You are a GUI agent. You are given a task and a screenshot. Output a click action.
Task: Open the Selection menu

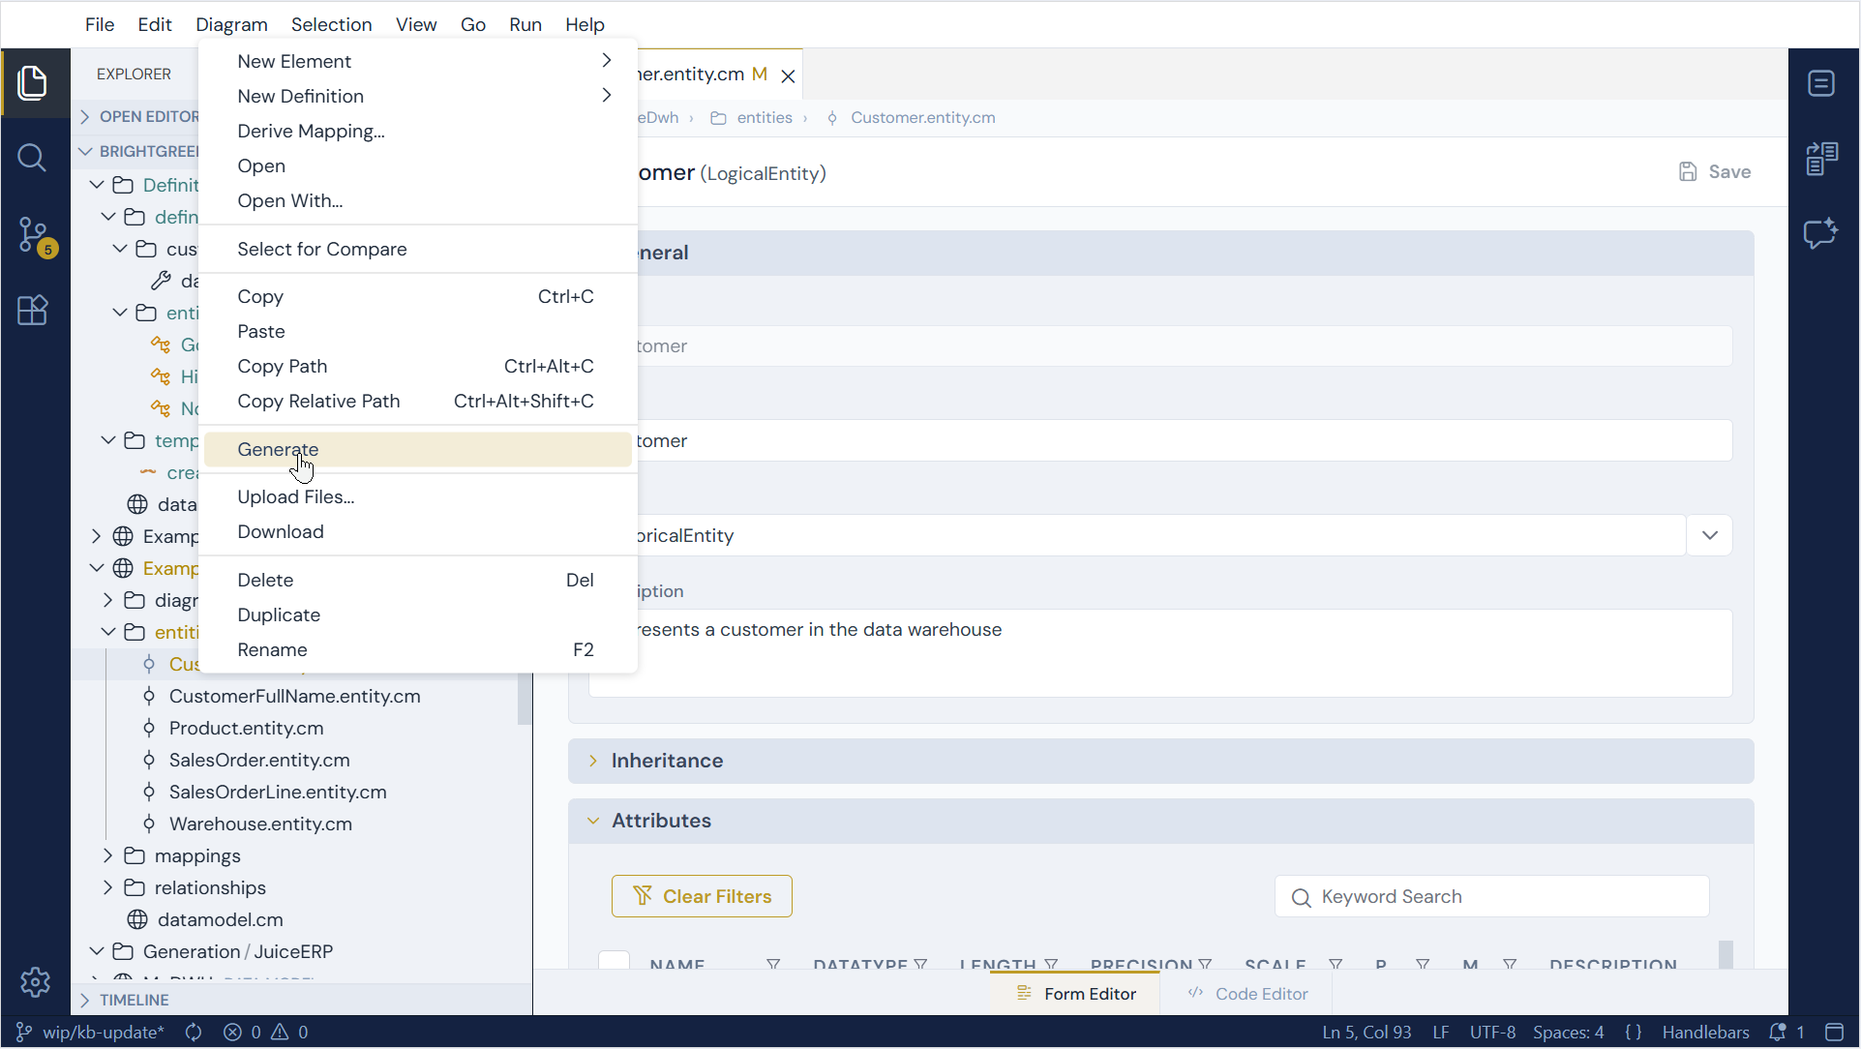[x=331, y=24]
